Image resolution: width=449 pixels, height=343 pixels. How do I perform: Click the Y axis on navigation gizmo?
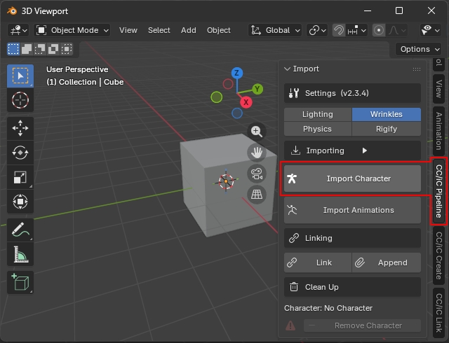coord(257,89)
